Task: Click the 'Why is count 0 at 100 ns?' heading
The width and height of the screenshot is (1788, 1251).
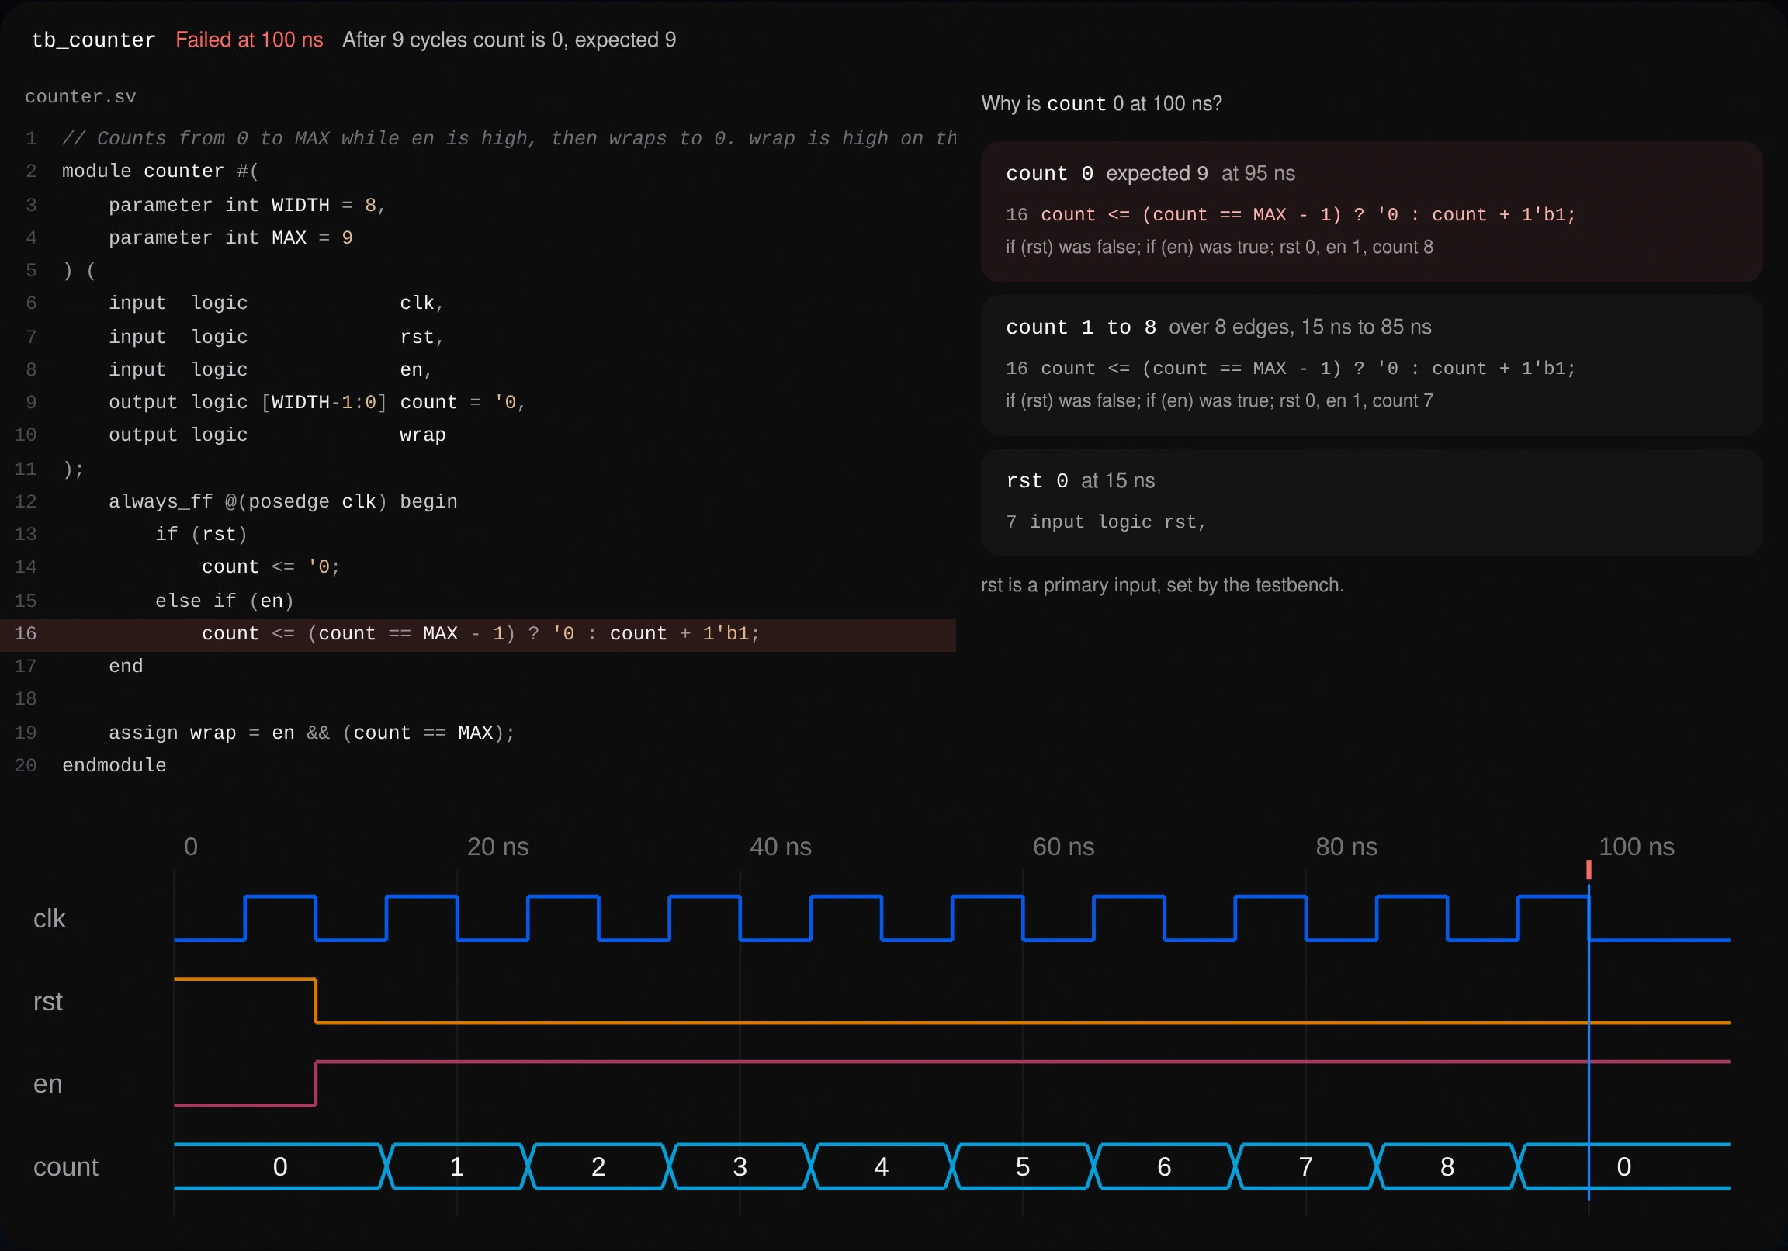Action: tap(1101, 103)
